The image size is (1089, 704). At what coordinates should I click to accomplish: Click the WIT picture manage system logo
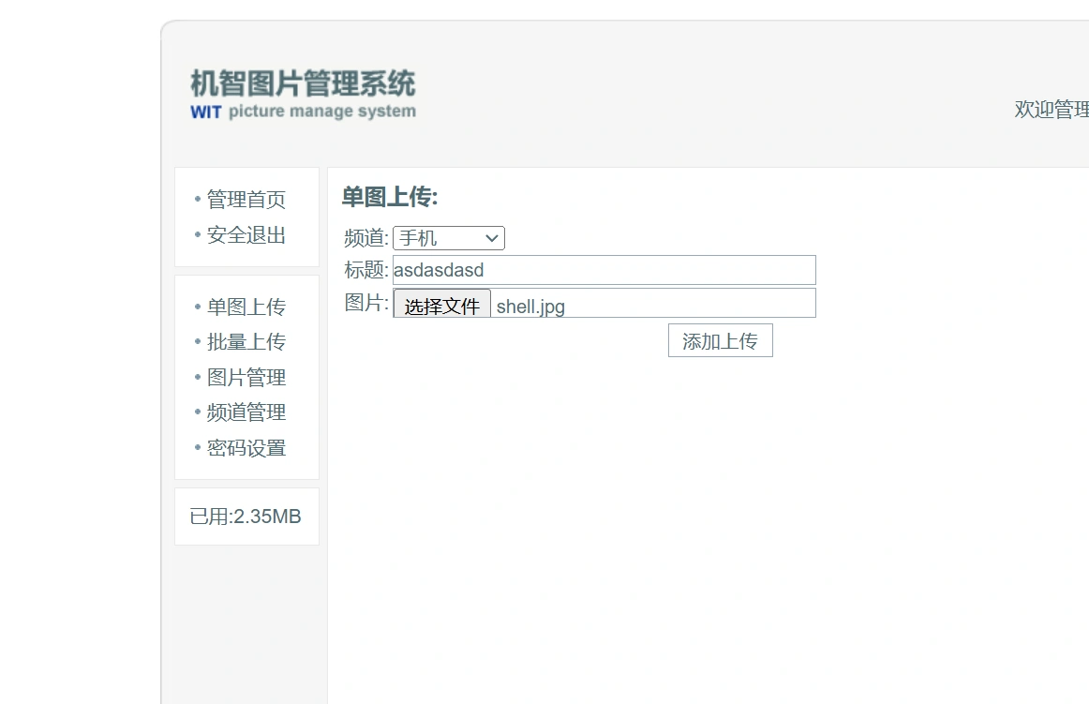(302, 112)
